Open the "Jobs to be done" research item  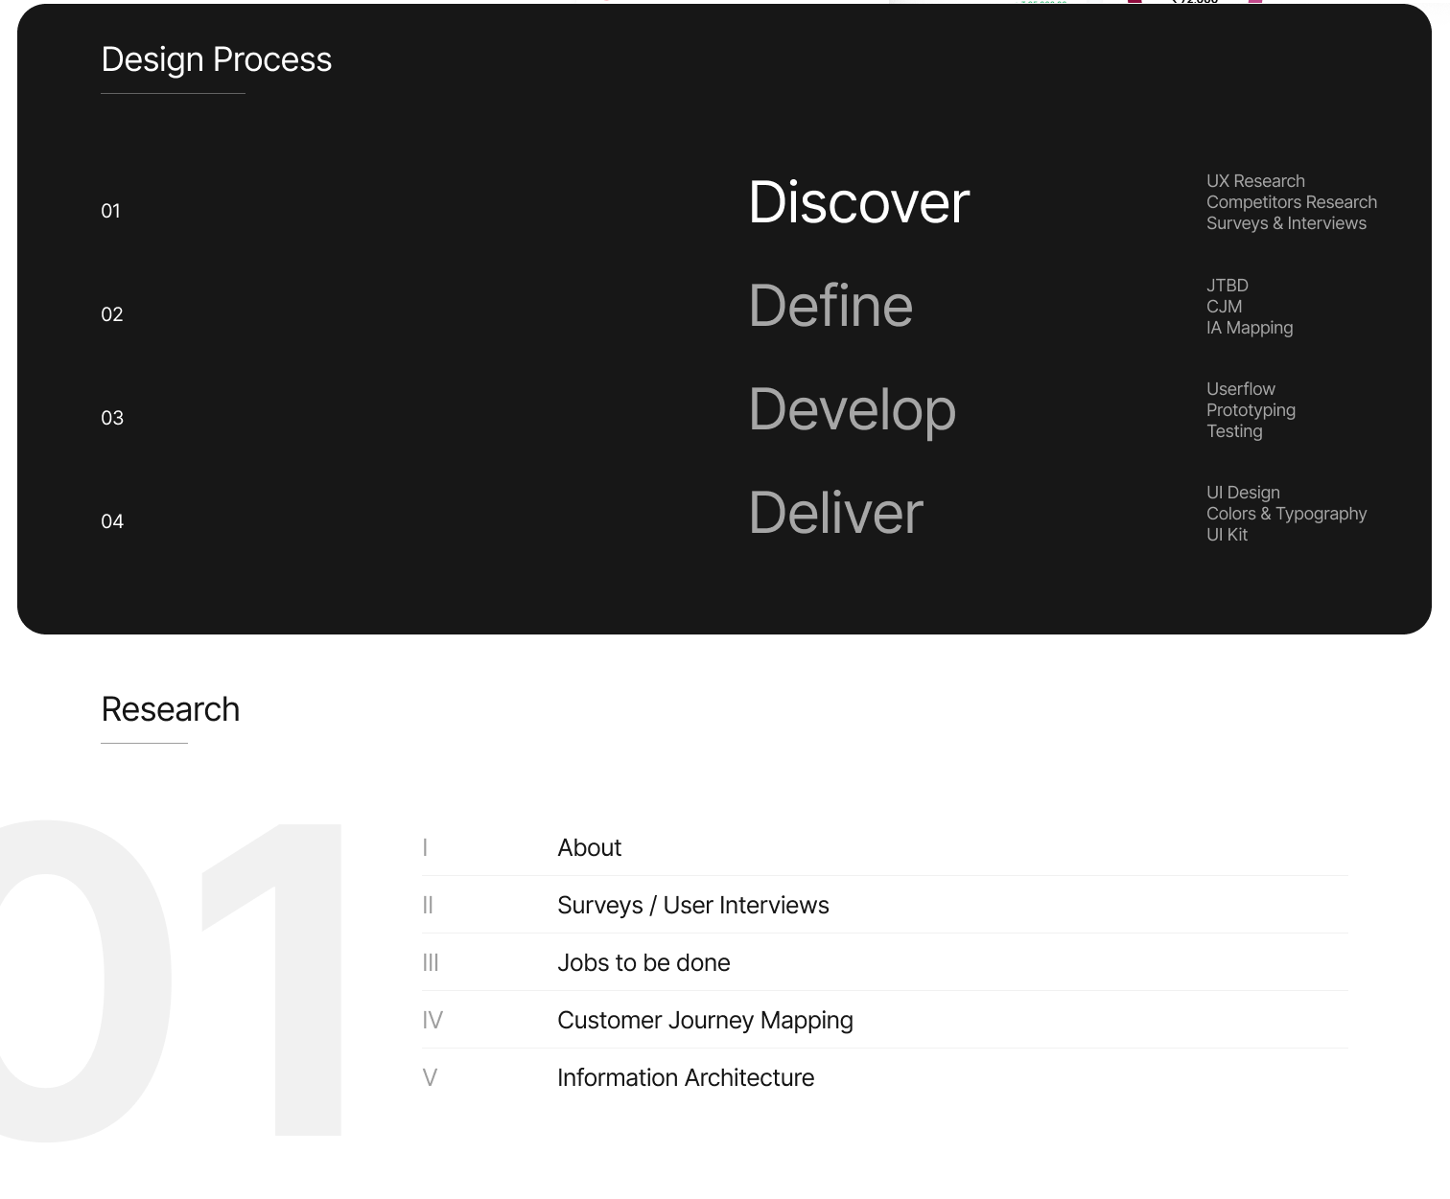(x=643, y=962)
